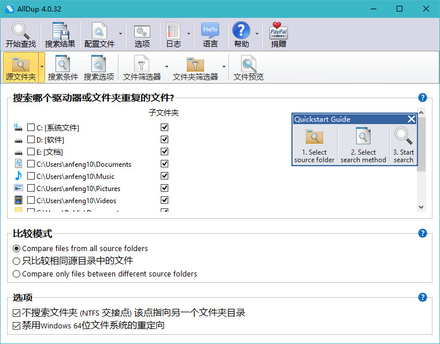
Task: Toggle 禁用Windows 64位文件系统的重定向 checkbox
Action: (x=16, y=326)
